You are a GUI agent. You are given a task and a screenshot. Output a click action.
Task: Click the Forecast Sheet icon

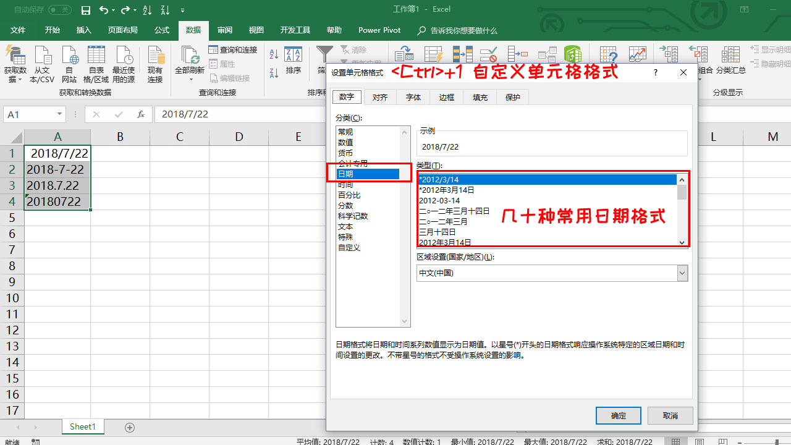(x=638, y=55)
